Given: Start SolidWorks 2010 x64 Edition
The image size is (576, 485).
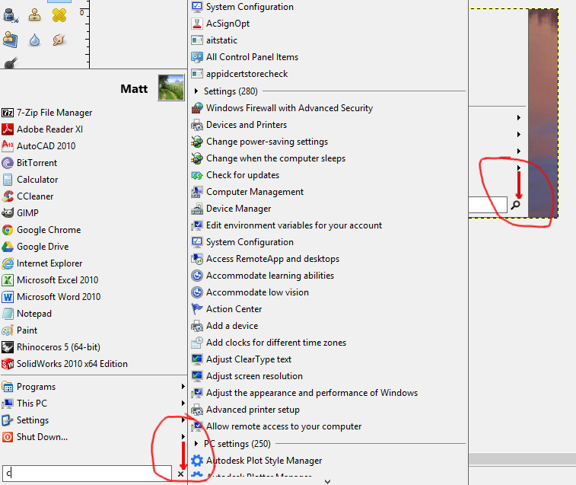Looking at the screenshot, I should [72, 364].
